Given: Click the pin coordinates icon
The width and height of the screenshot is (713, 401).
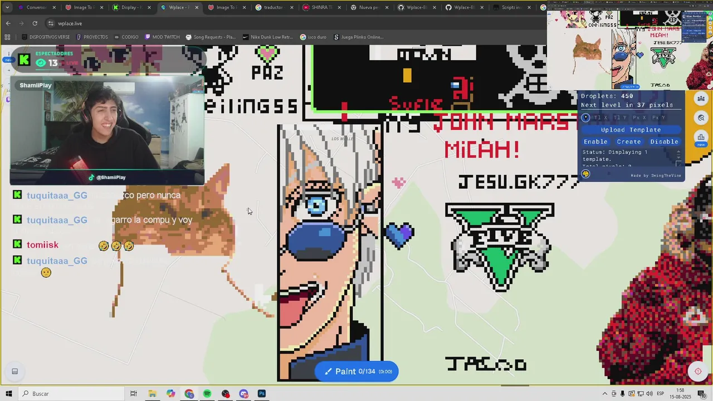Looking at the screenshot, I should coord(585,118).
